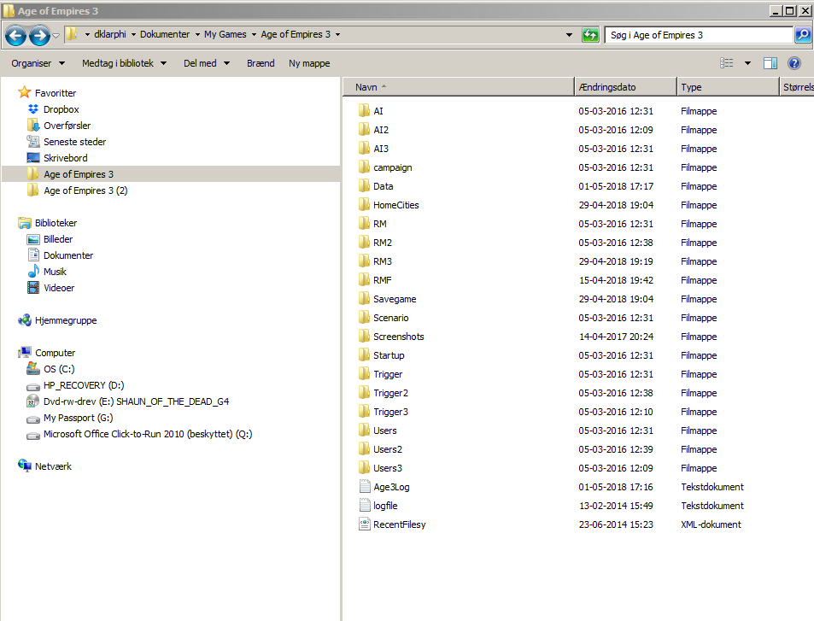Click the Favoritter star icon
Image resolution: width=814 pixels, height=621 pixels.
tap(25, 92)
